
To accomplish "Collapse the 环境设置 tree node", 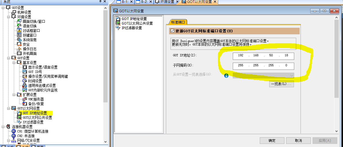I will point(8,17).
